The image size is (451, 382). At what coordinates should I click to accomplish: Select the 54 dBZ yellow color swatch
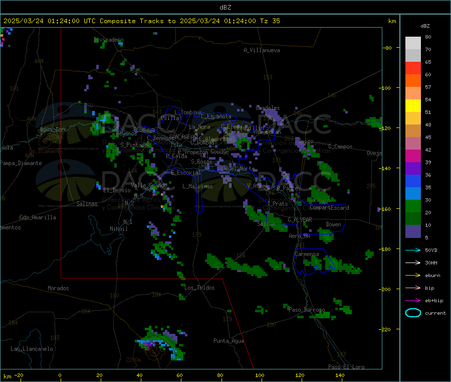413,106
